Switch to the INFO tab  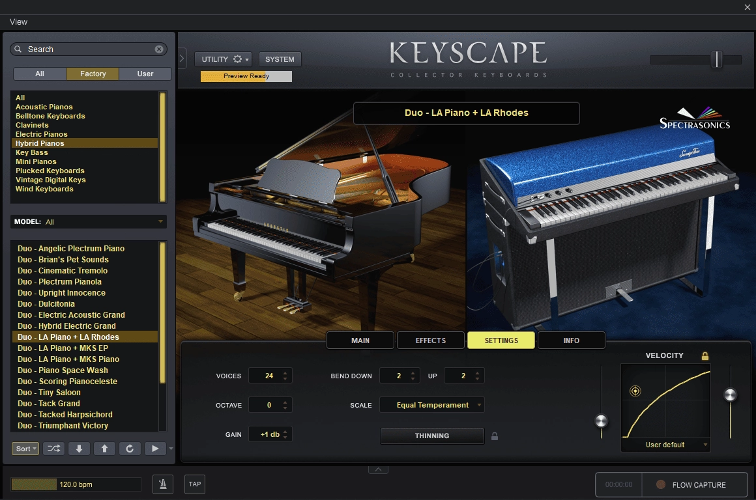tap(572, 340)
